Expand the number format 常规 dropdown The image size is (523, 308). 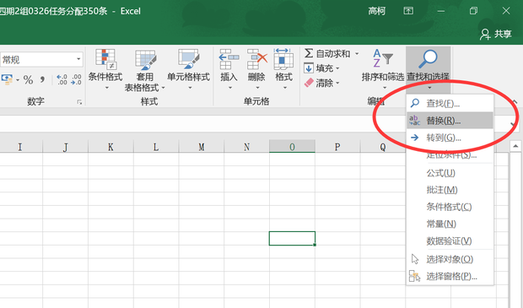pos(78,59)
